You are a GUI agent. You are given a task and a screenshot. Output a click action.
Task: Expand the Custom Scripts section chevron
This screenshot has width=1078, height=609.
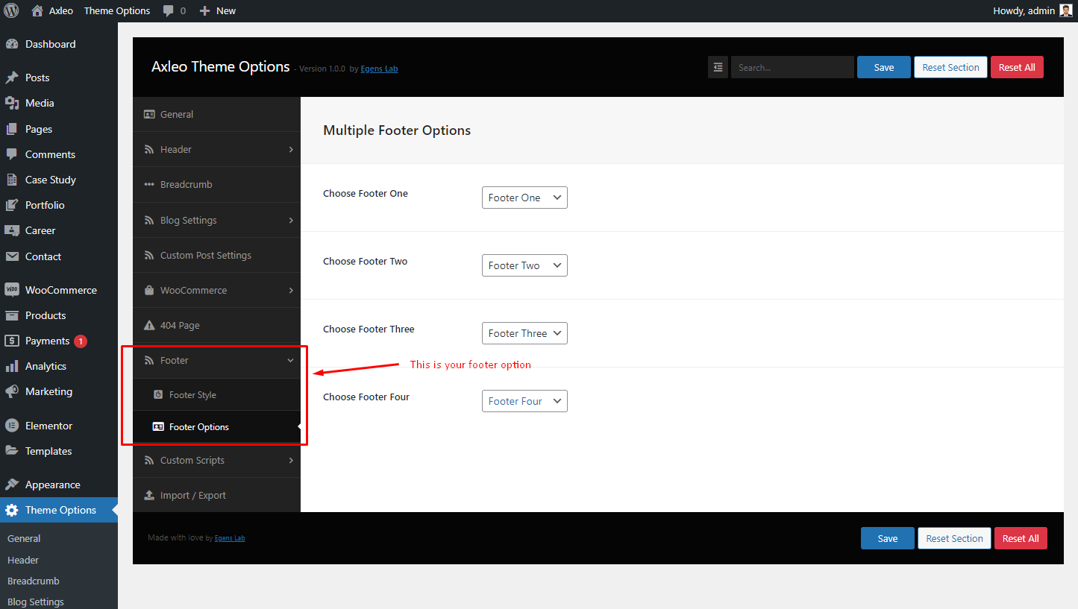[x=291, y=461]
